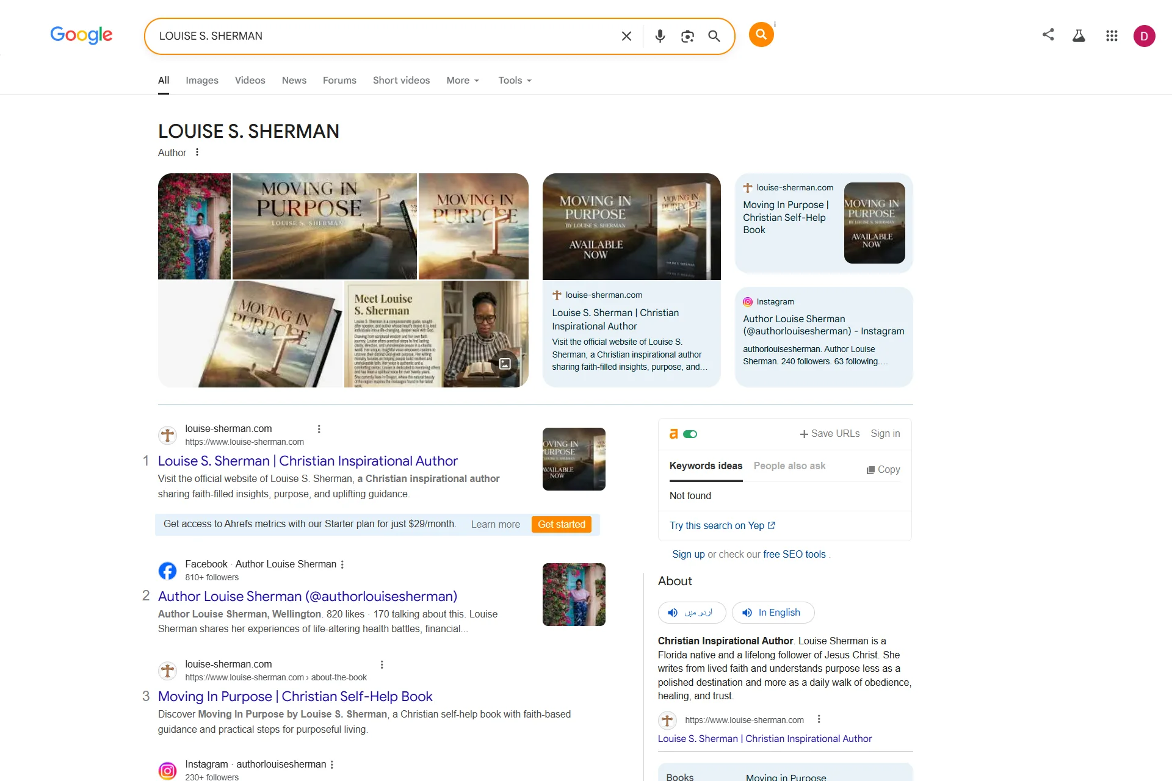Click the Get started button

pos(562,525)
